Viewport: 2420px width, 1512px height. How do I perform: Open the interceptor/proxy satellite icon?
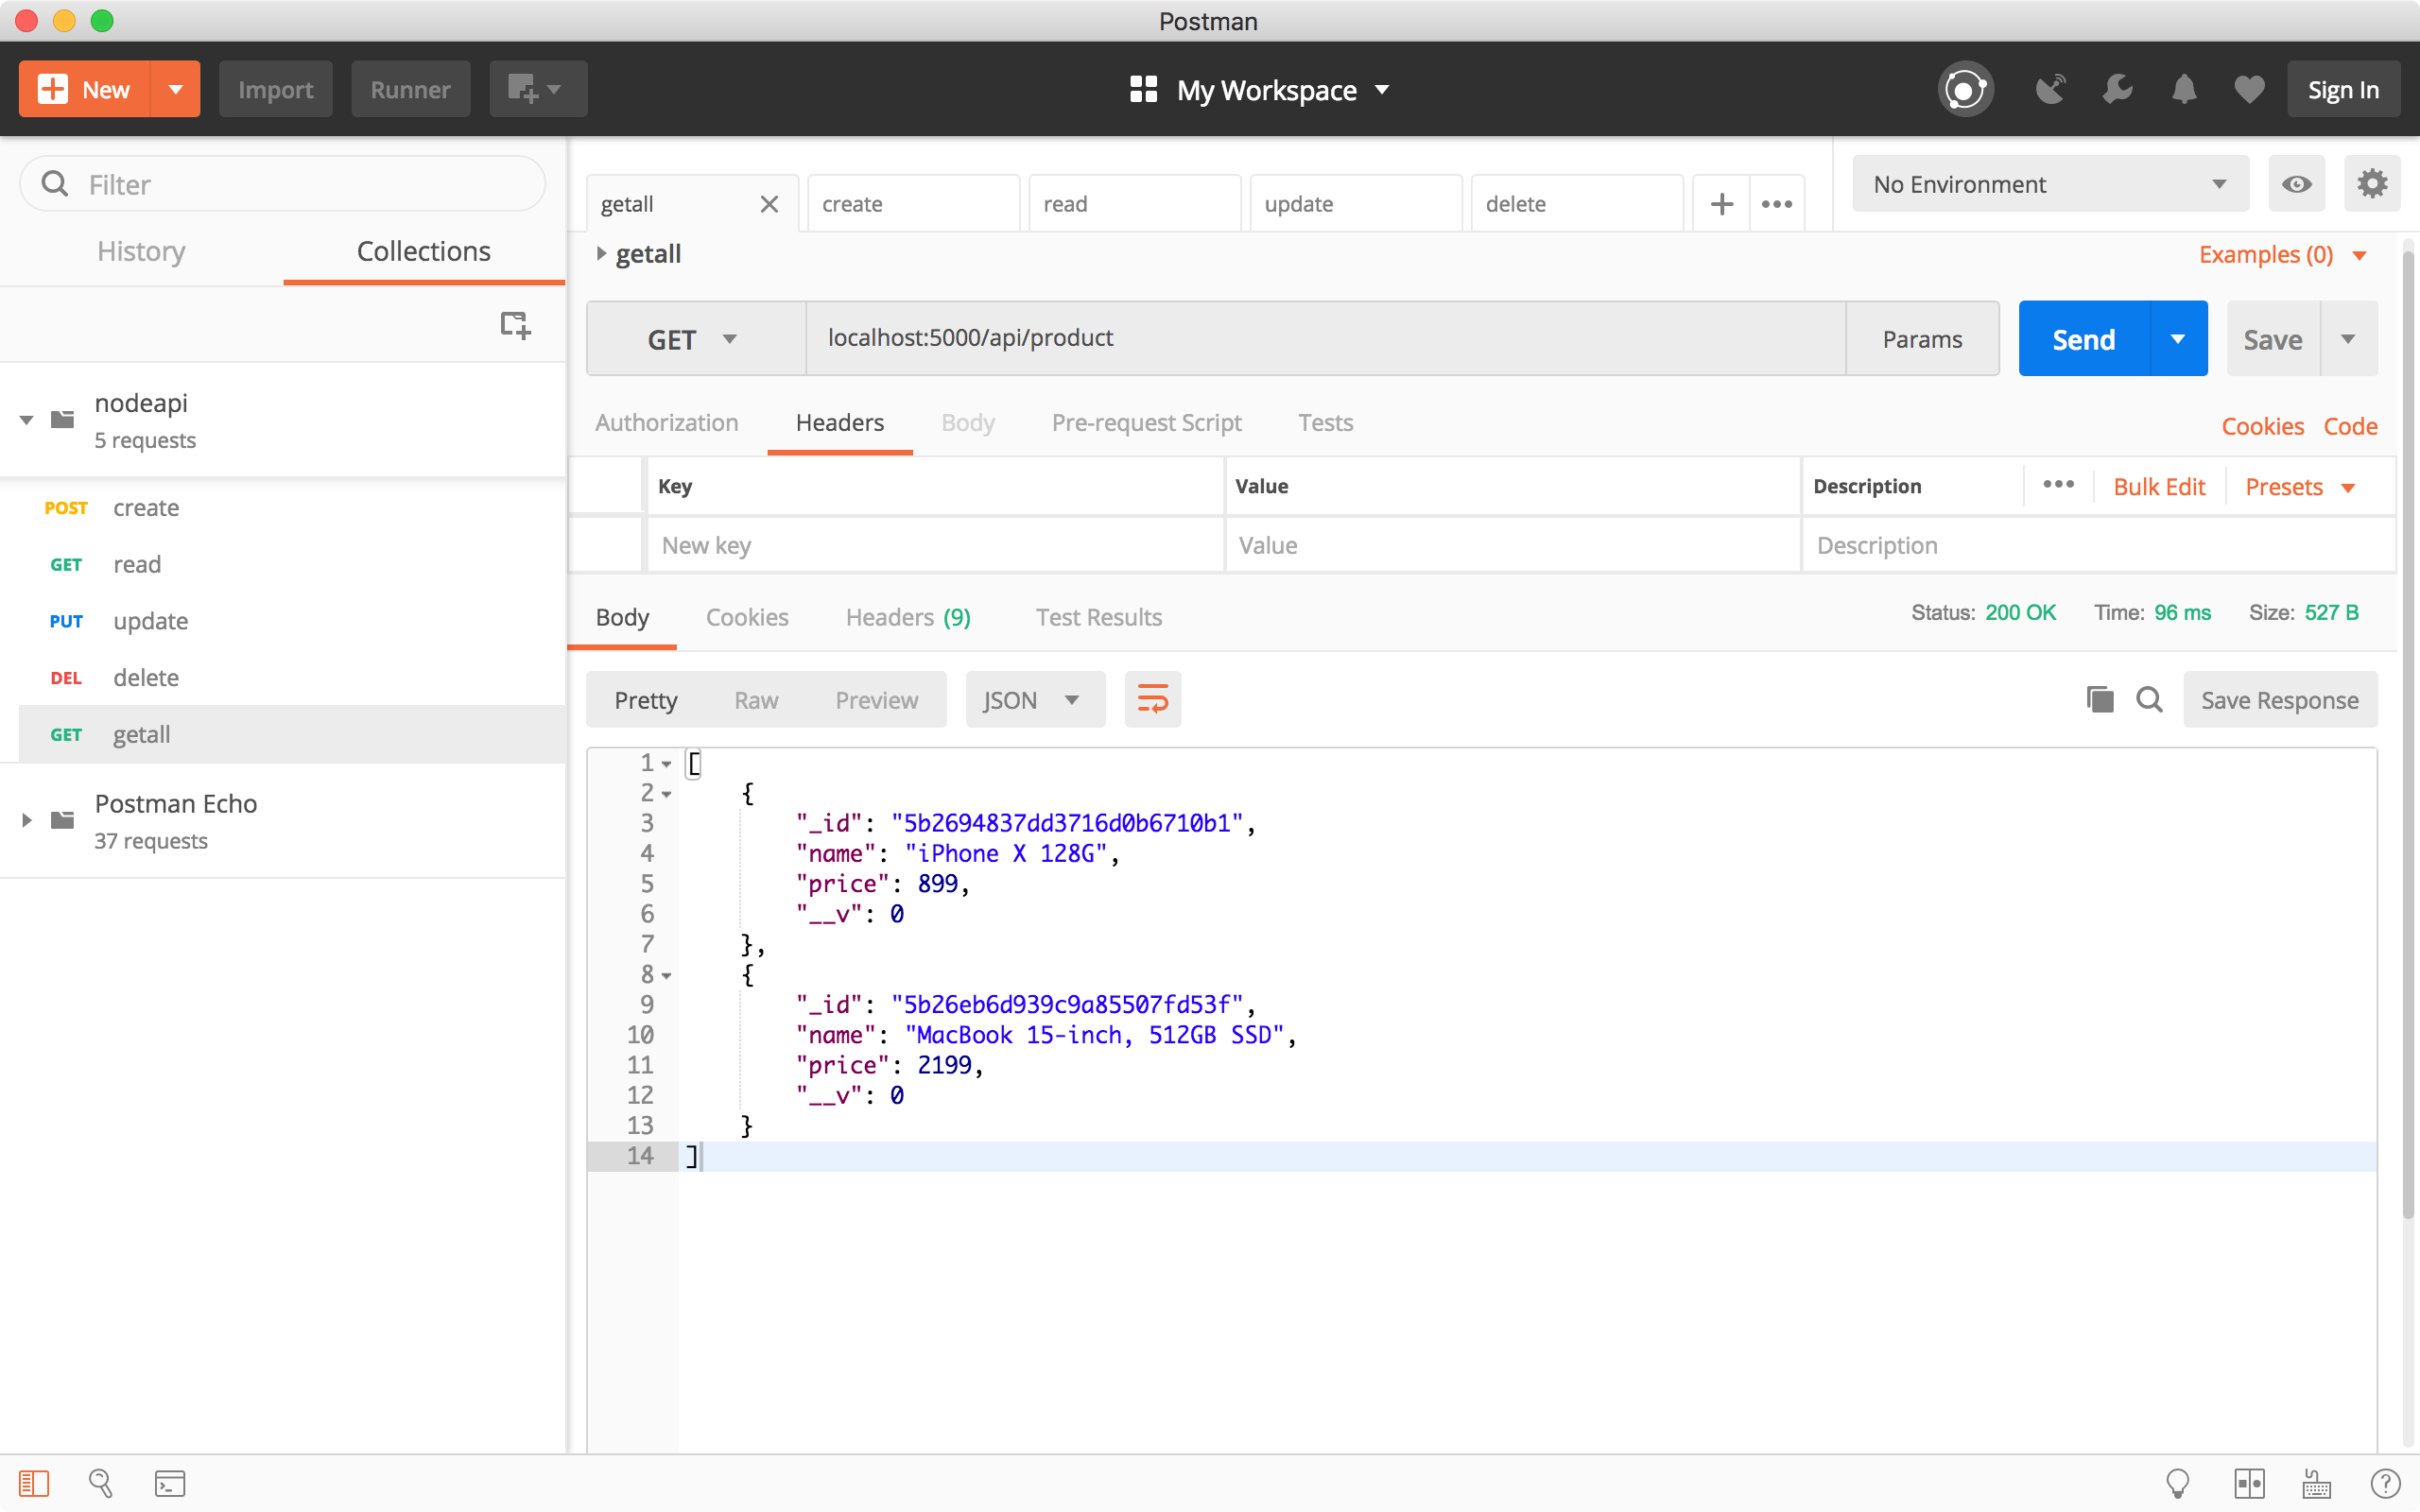pos(2050,90)
